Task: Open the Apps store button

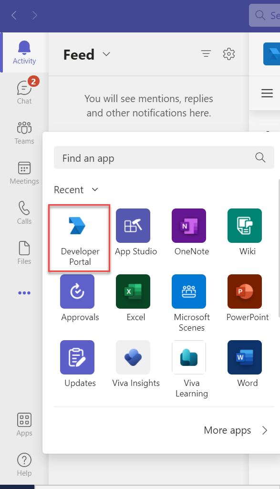Action: click(24, 425)
